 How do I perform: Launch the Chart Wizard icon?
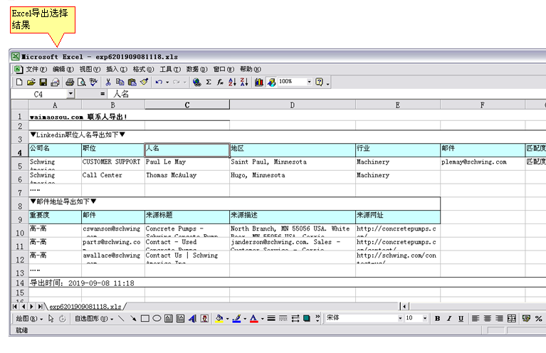(259, 82)
